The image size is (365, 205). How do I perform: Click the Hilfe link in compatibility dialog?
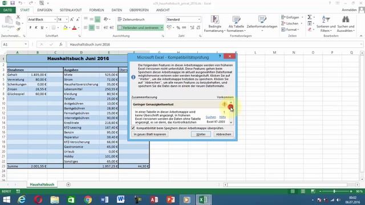tap(222, 117)
